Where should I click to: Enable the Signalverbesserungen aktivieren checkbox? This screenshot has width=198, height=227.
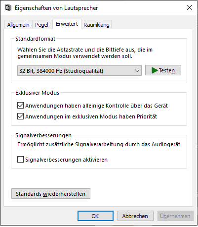[x=20, y=160]
